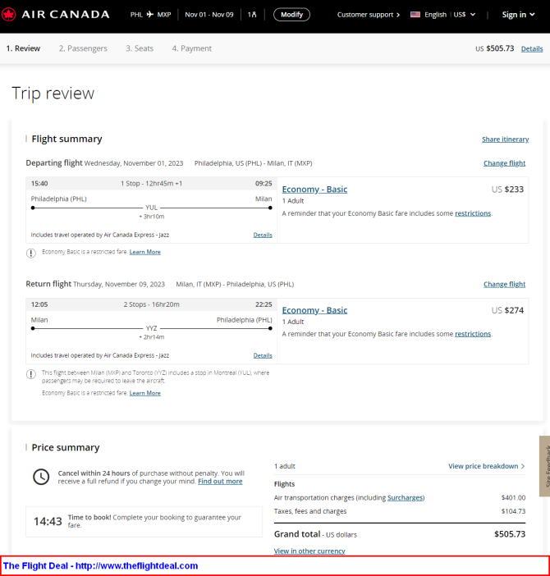Select the 1. Review step tab

click(23, 48)
